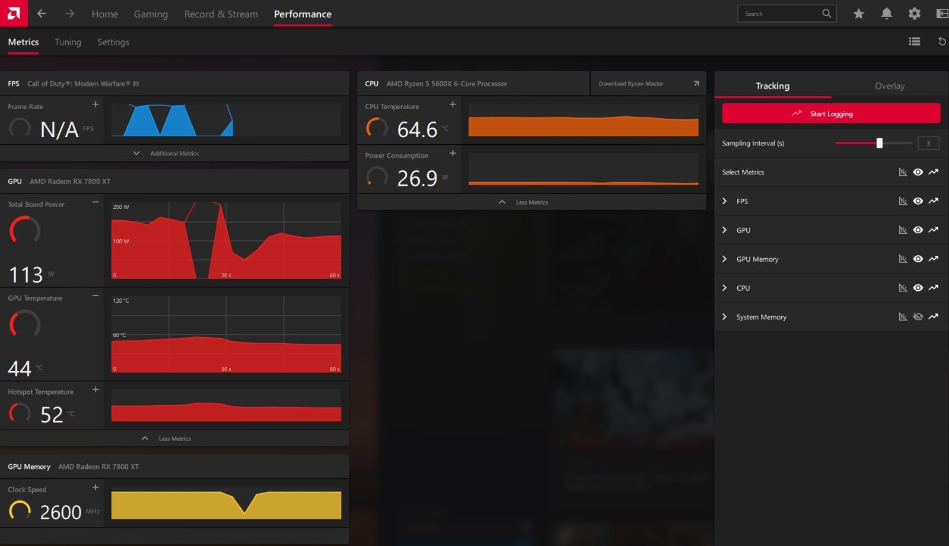Viewport: 949px width, 546px height.
Task: Expand GPU Memory metrics group
Action: (x=724, y=259)
